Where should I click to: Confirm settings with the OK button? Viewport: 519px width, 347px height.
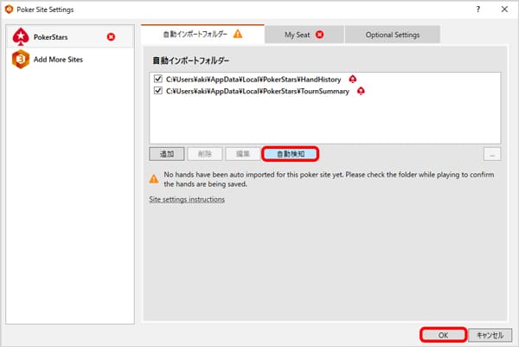(x=443, y=334)
